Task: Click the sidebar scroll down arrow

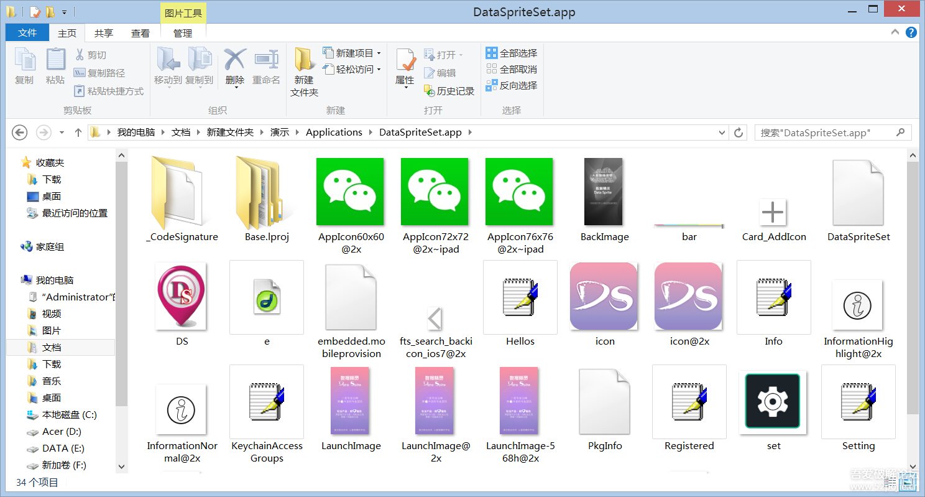Action: click(x=121, y=466)
